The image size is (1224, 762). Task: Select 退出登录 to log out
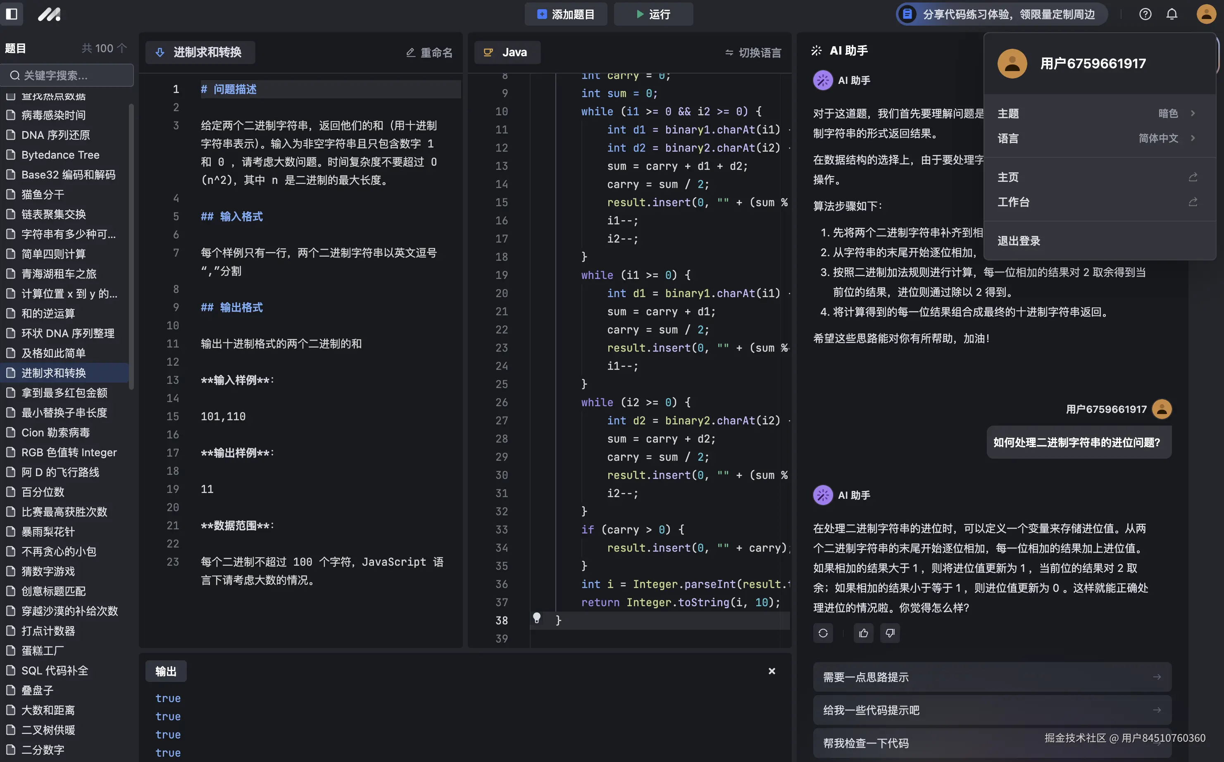[1018, 241]
